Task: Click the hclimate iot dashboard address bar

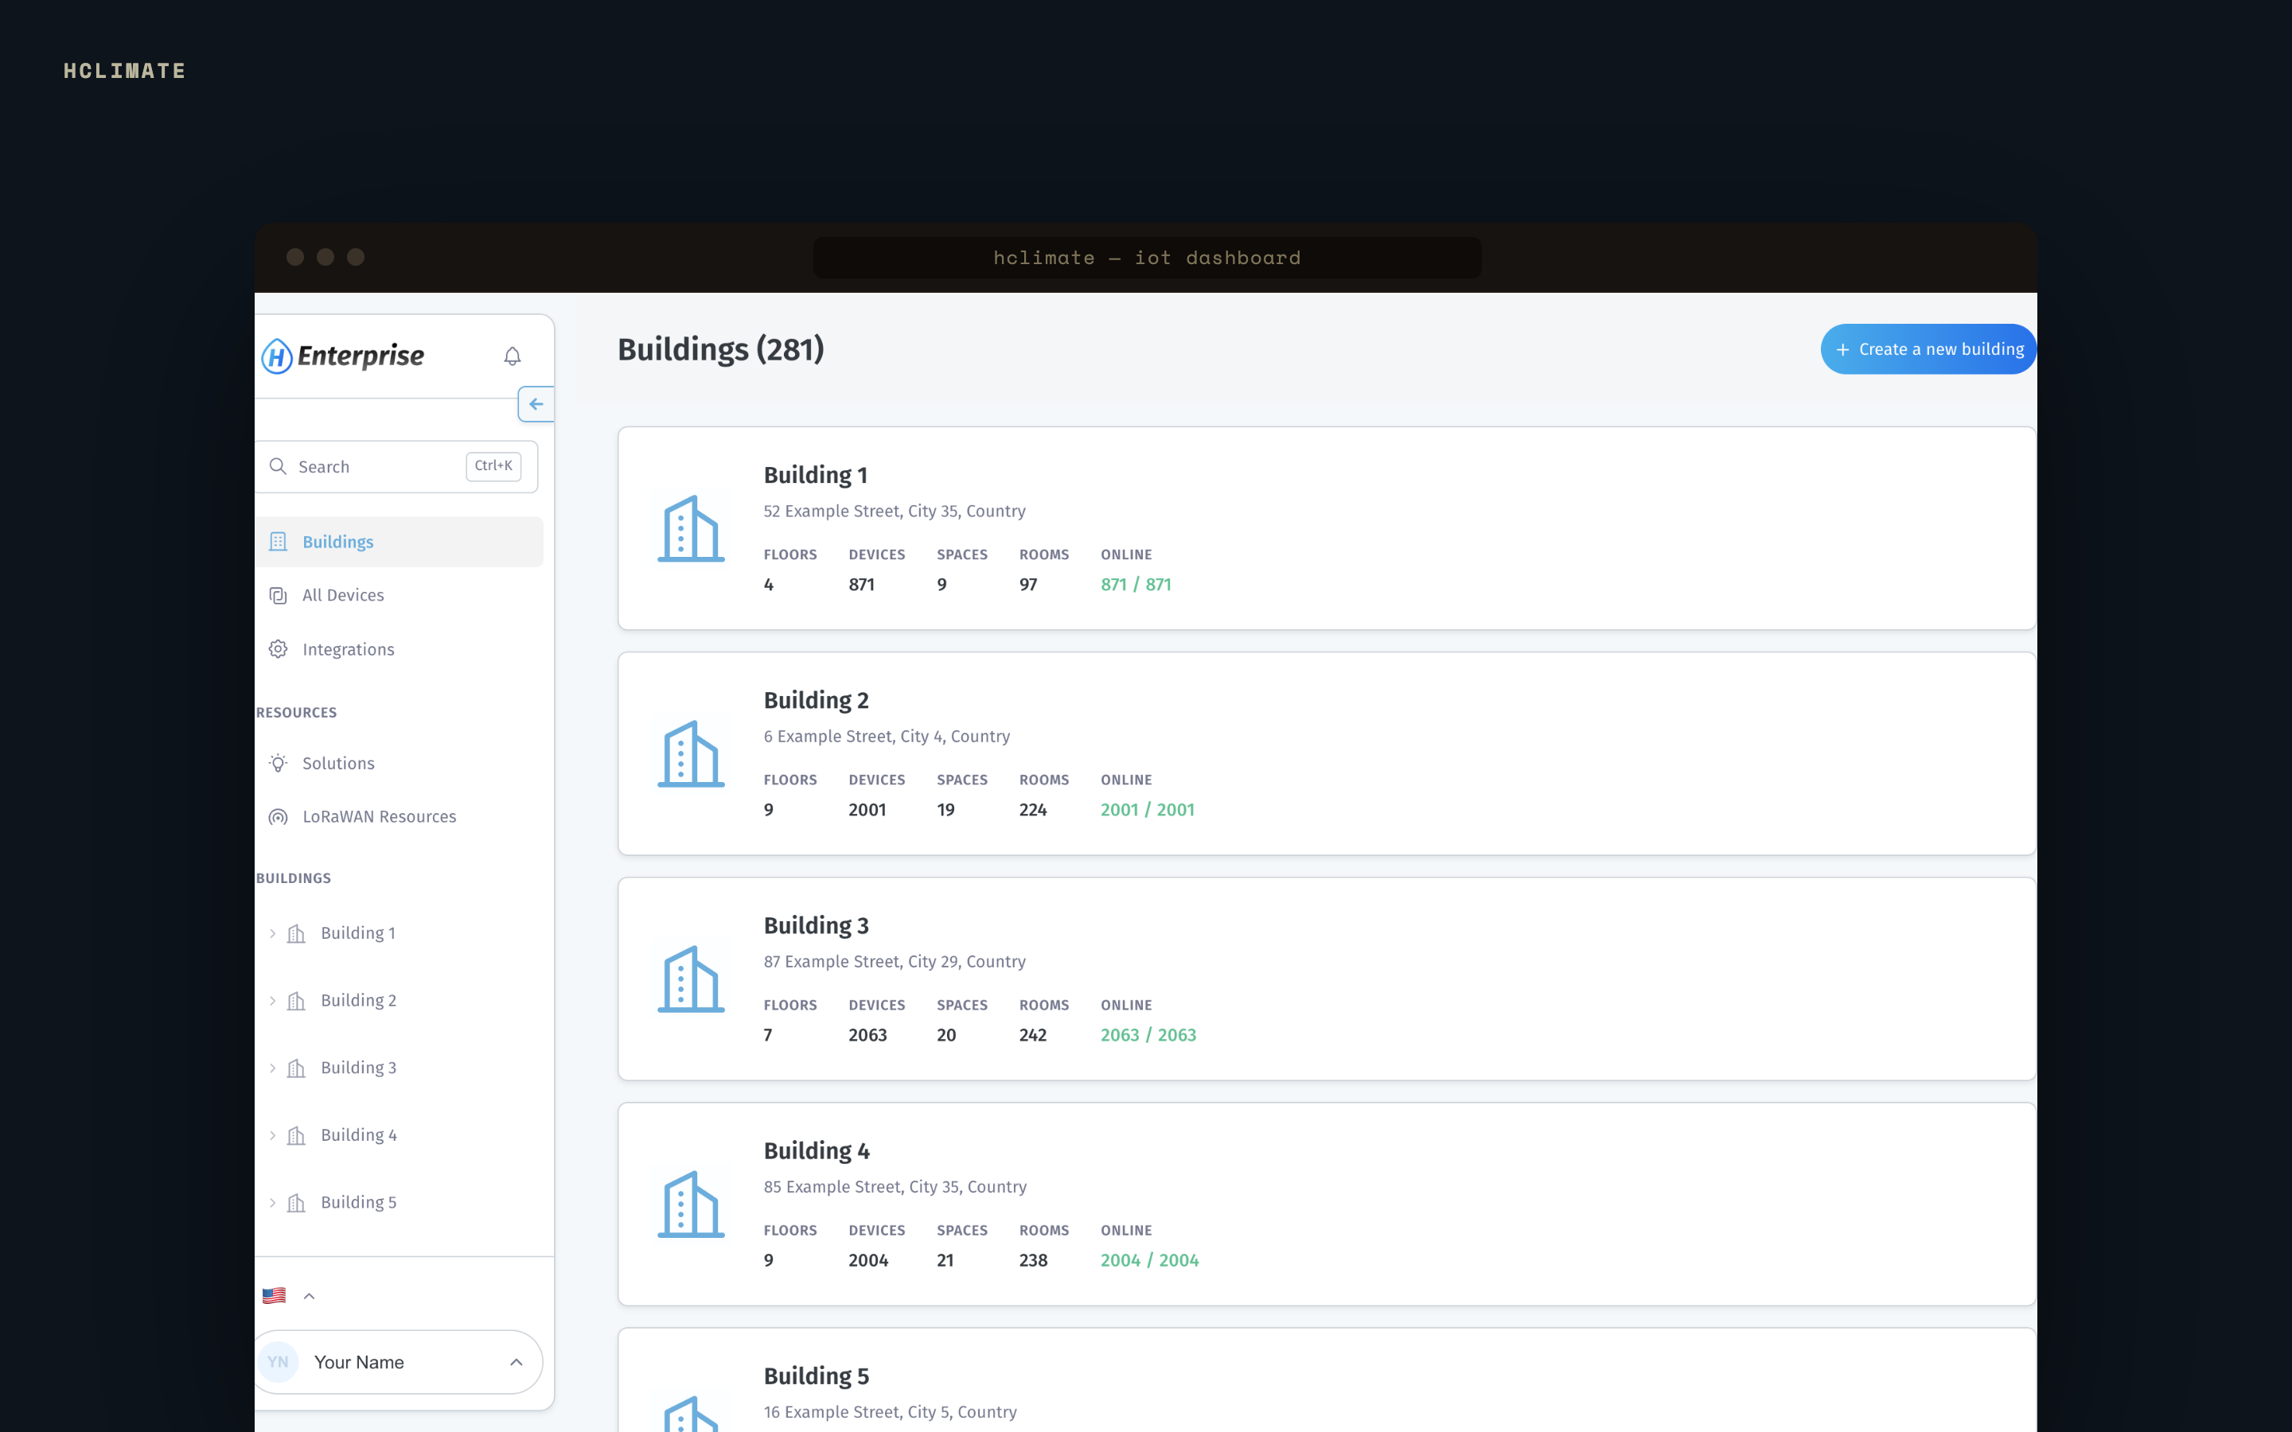Action: [1147, 258]
